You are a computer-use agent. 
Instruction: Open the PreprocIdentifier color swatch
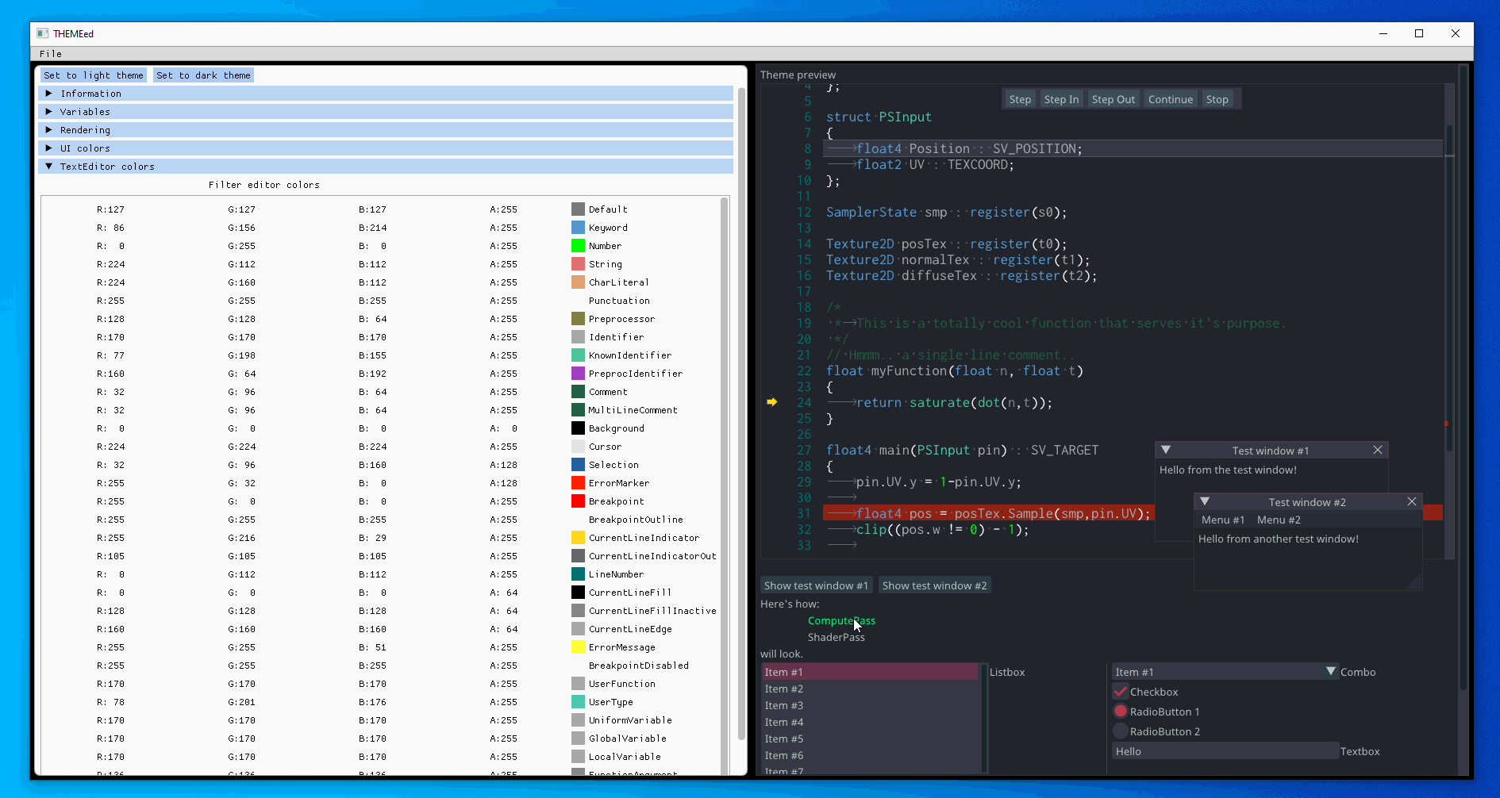click(578, 374)
